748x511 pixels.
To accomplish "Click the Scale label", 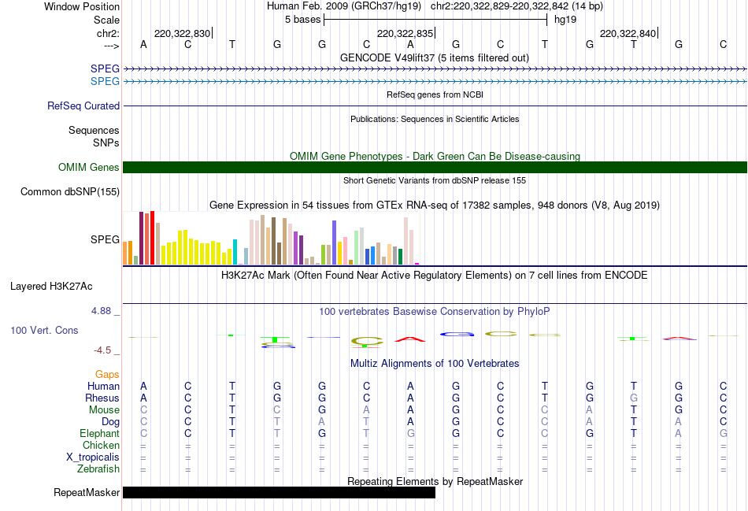I will [x=106, y=20].
